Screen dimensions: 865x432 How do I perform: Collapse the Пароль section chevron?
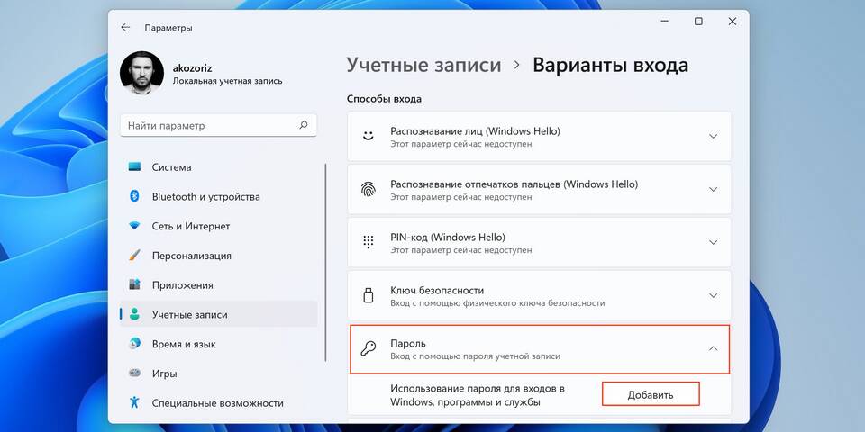pos(713,348)
